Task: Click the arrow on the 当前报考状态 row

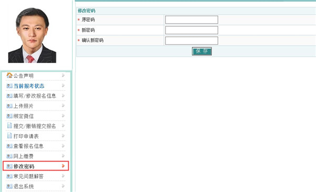Action: pos(63,85)
